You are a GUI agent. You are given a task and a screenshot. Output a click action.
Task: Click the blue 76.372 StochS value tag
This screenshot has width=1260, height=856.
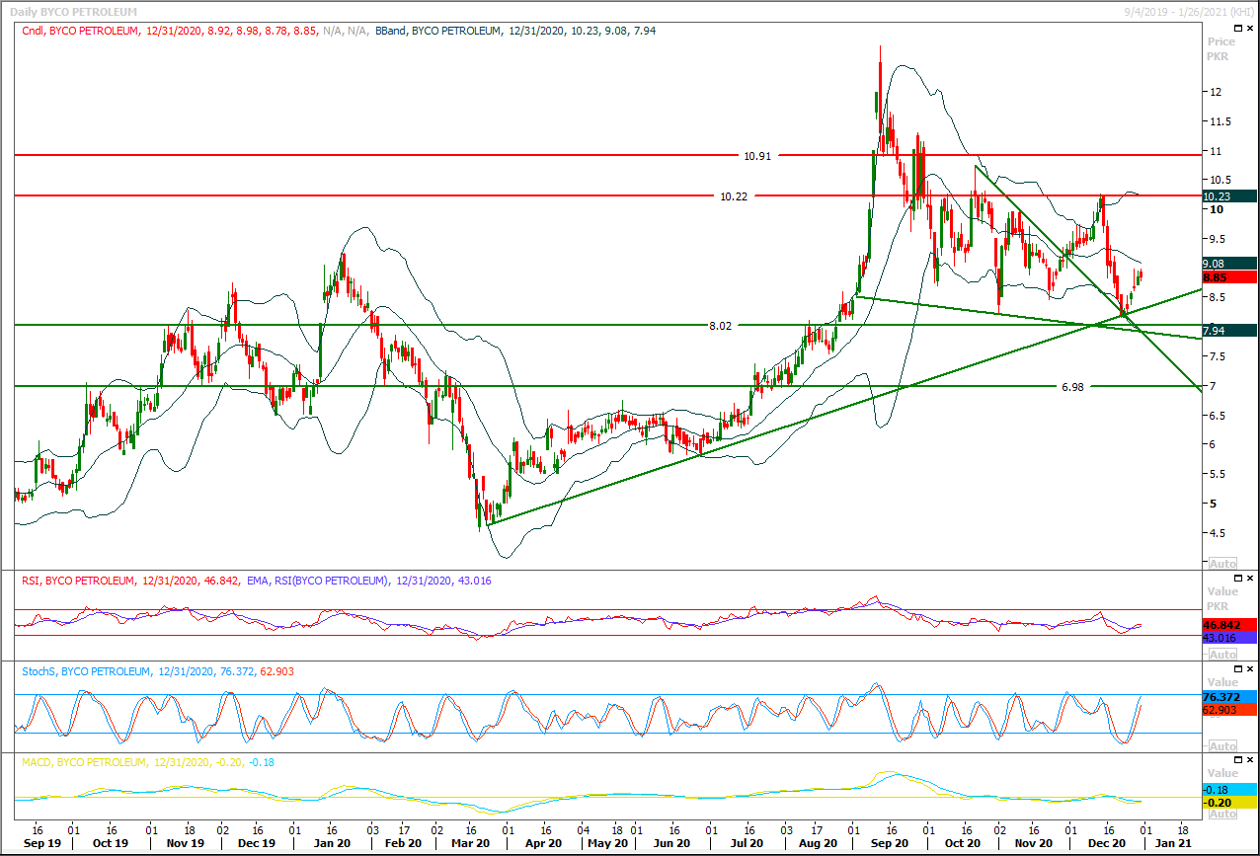point(1228,697)
